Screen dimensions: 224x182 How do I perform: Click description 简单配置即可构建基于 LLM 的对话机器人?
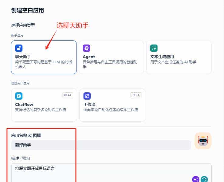(44, 64)
